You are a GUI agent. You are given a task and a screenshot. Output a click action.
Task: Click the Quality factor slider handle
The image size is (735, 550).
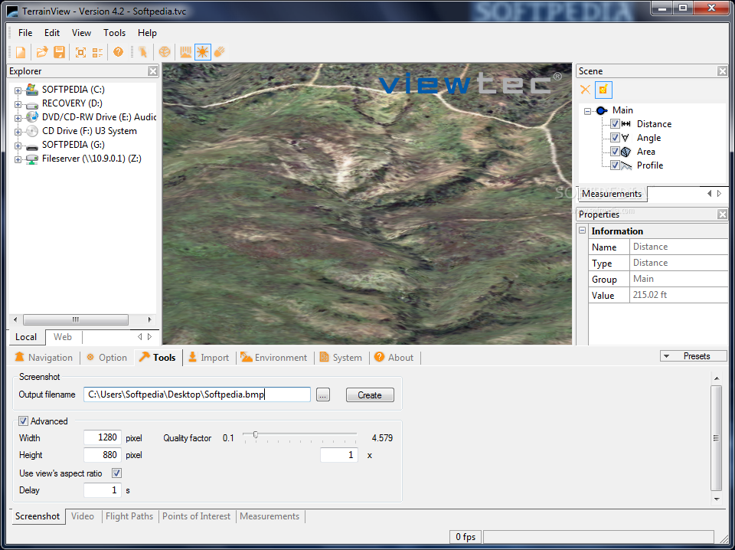tap(255, 435)
